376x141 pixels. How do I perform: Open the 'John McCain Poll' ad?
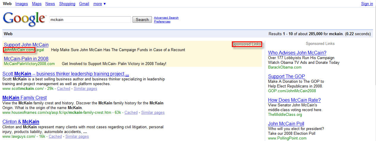(x=286, y=124)
